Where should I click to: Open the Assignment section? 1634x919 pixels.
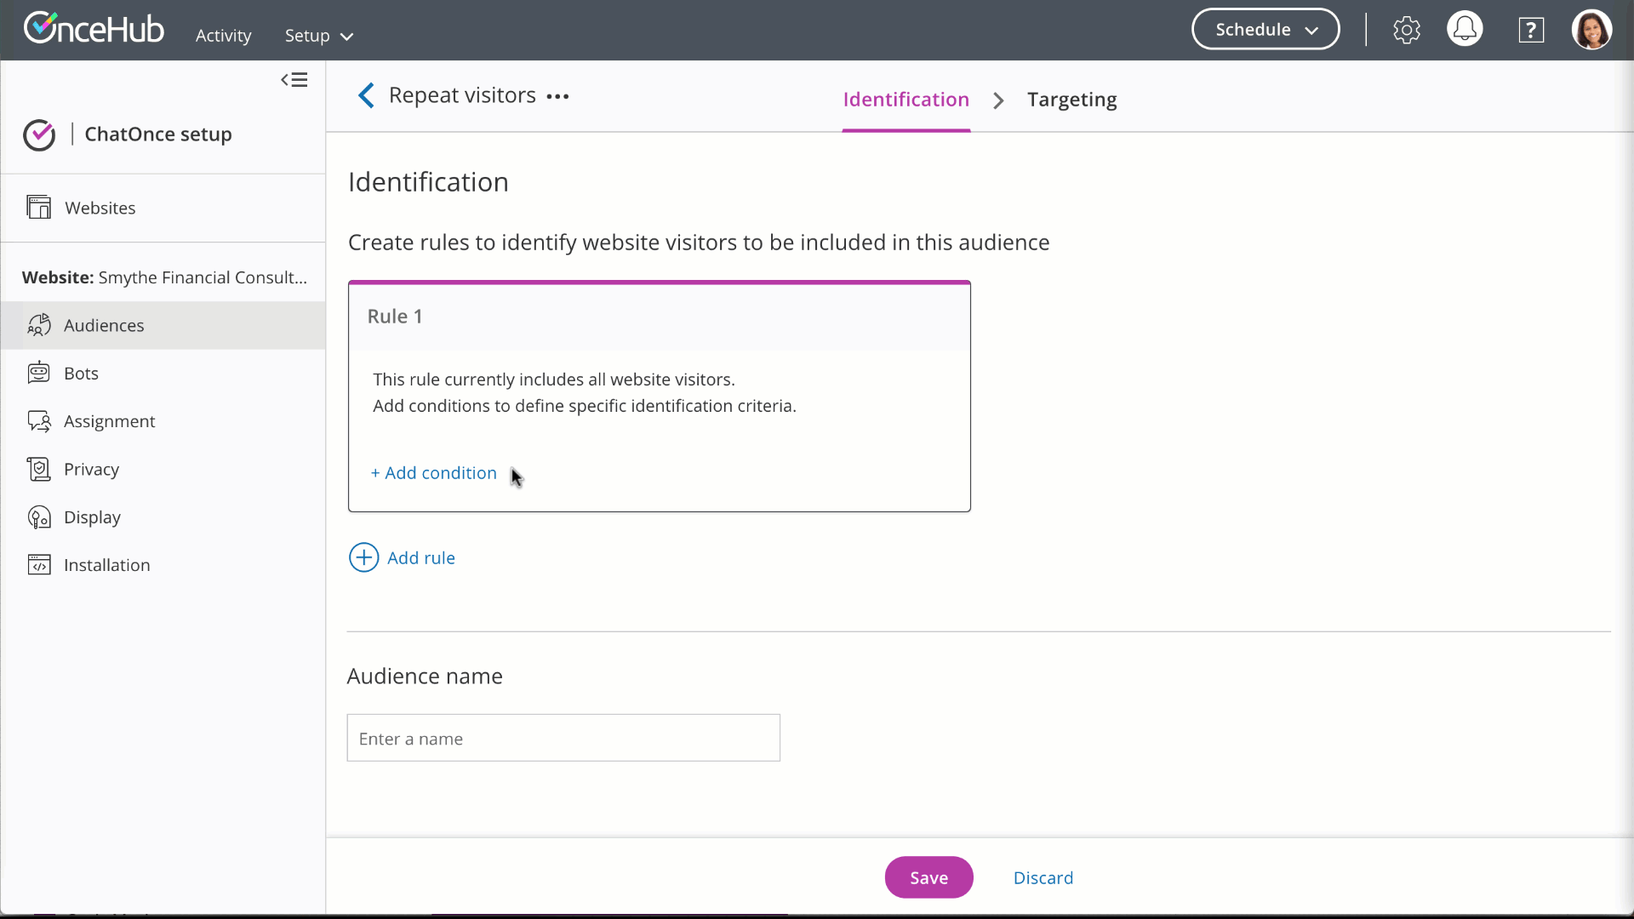[109, 421]
